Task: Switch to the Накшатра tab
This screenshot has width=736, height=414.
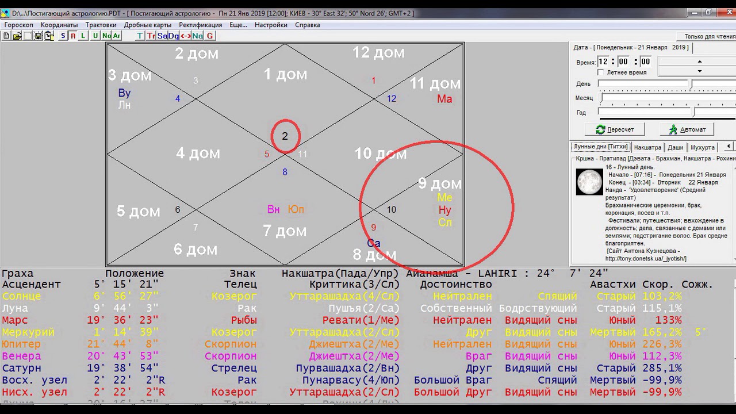Action: click(x=647, y=147)
